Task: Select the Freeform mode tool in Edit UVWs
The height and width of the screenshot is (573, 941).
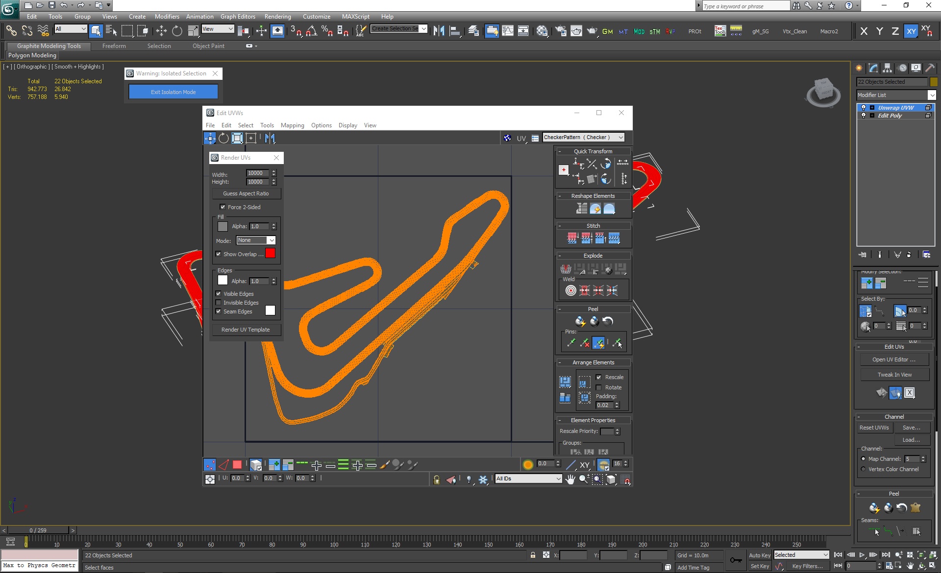Action: [251, 138]
